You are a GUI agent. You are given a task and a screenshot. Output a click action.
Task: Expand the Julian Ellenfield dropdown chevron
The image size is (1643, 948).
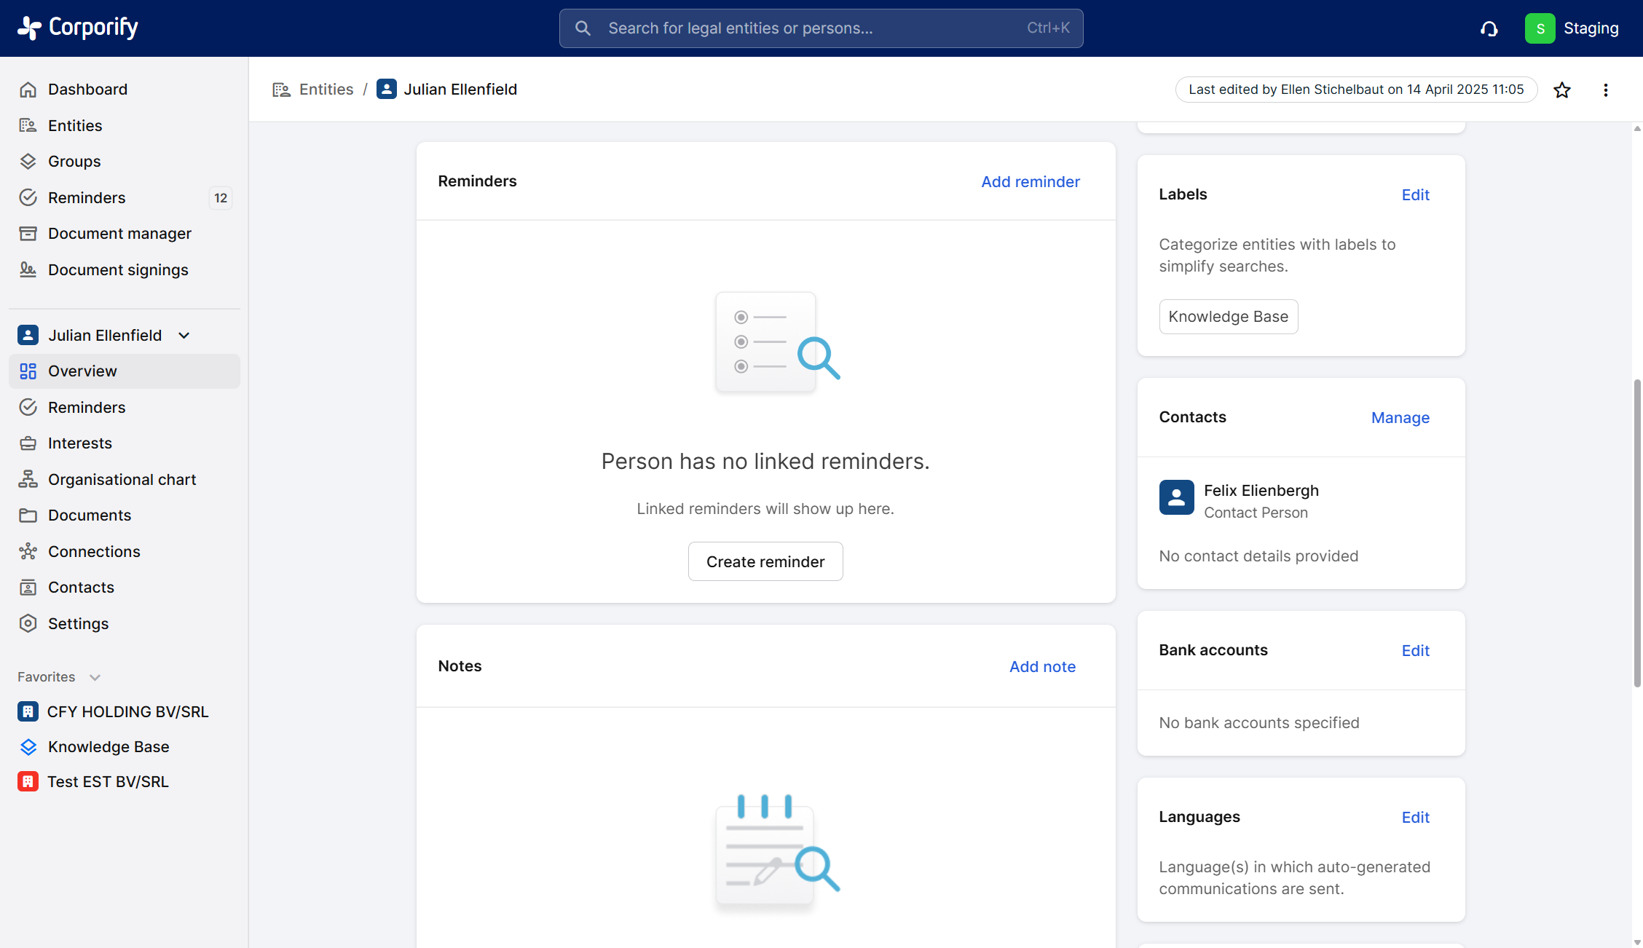point(184,335)
